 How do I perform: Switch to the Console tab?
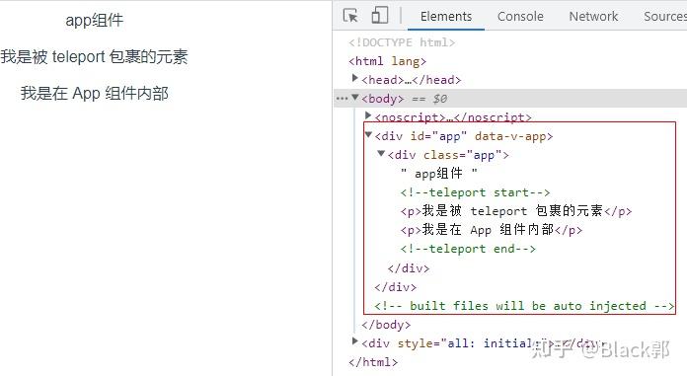tap(520, 16)
